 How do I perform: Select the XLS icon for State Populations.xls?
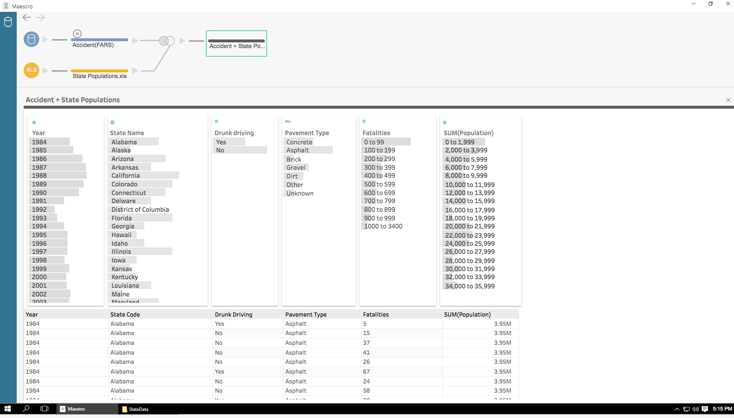pyautogui.click(x=31, y=70)
